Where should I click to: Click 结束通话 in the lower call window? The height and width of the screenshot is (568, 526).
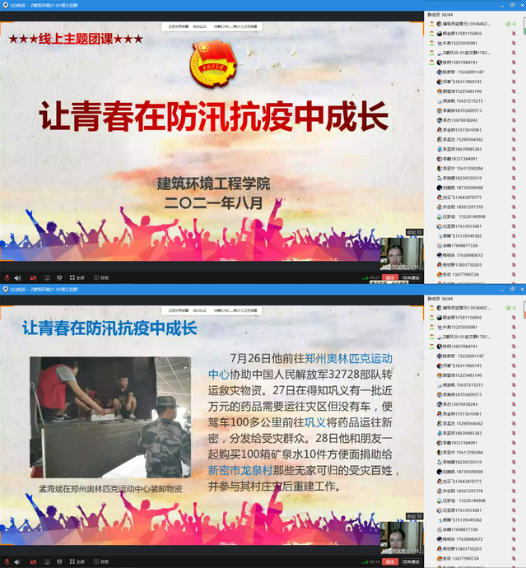411,562
